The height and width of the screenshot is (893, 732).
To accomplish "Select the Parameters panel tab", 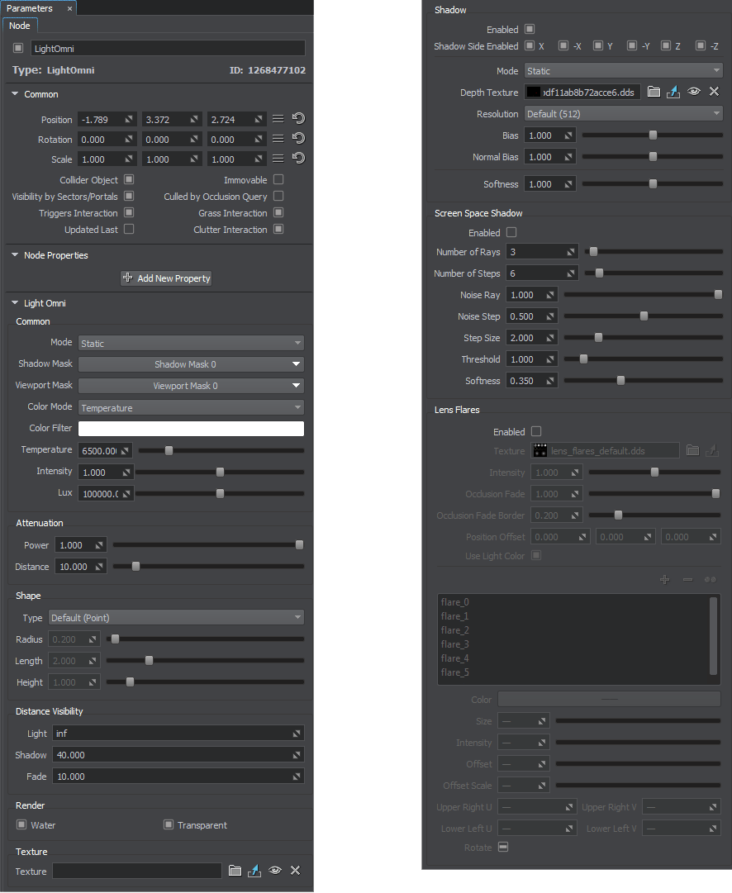I will (x=30, y=8).
